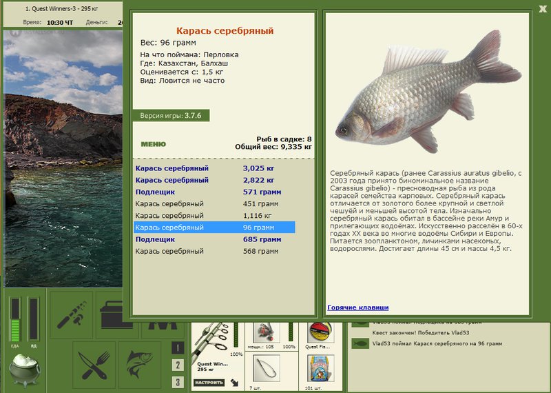The height and width of the screenshot is (393, 551).
Task: Select the Карась серебряный 568 грамм row
Action: click(x=214, y=251)
